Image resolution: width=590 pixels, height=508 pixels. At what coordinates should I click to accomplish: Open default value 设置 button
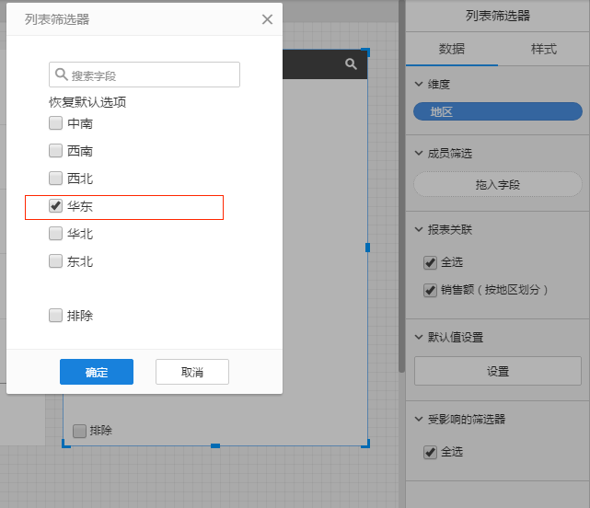[x=498, y=371]
